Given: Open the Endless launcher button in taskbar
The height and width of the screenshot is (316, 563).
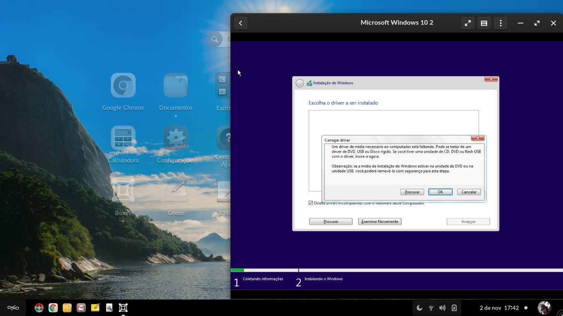Looking at the screenshot, I should coord(13,308).
